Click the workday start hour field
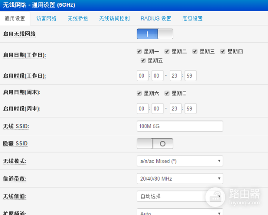 143,76
